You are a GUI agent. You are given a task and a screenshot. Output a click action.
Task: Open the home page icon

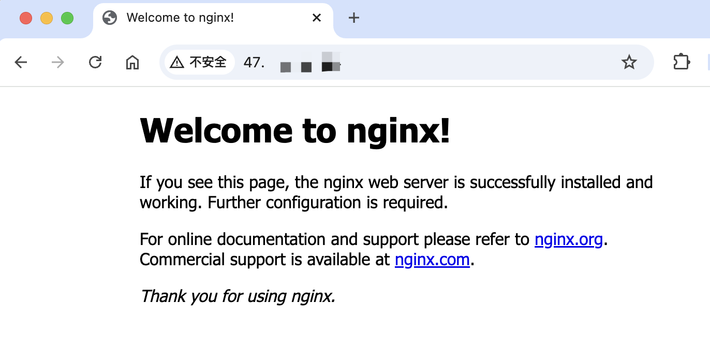coord(132,63)
